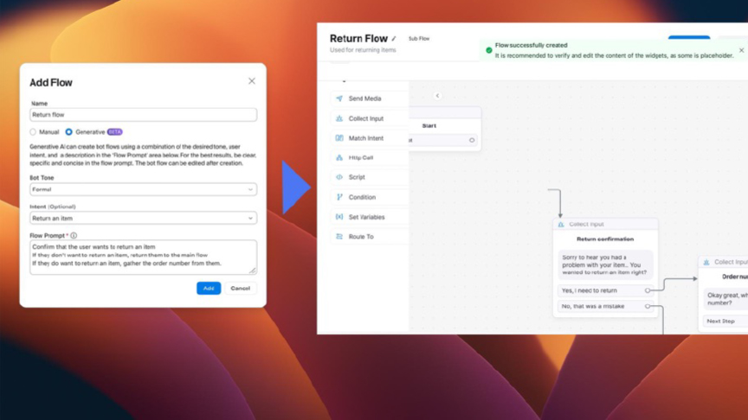Viewport: 748px width, 420px height.
Task: Click the info icon beside Flow Prompt
Action: point(74,235)
